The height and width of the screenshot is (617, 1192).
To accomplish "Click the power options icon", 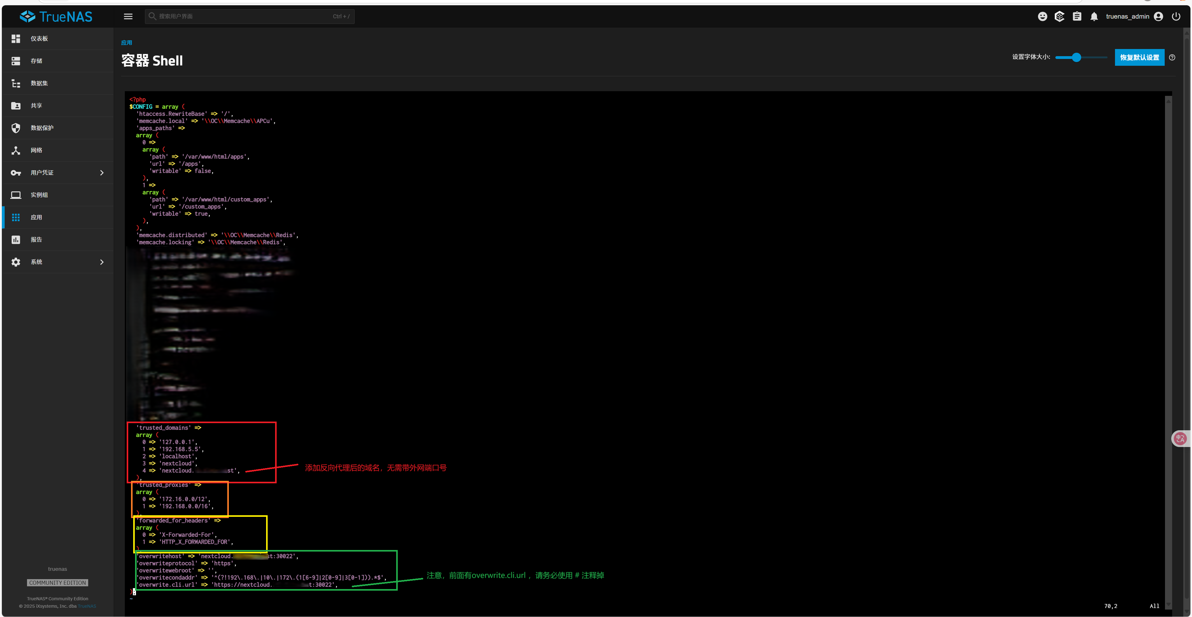I will coord(1176,16).
